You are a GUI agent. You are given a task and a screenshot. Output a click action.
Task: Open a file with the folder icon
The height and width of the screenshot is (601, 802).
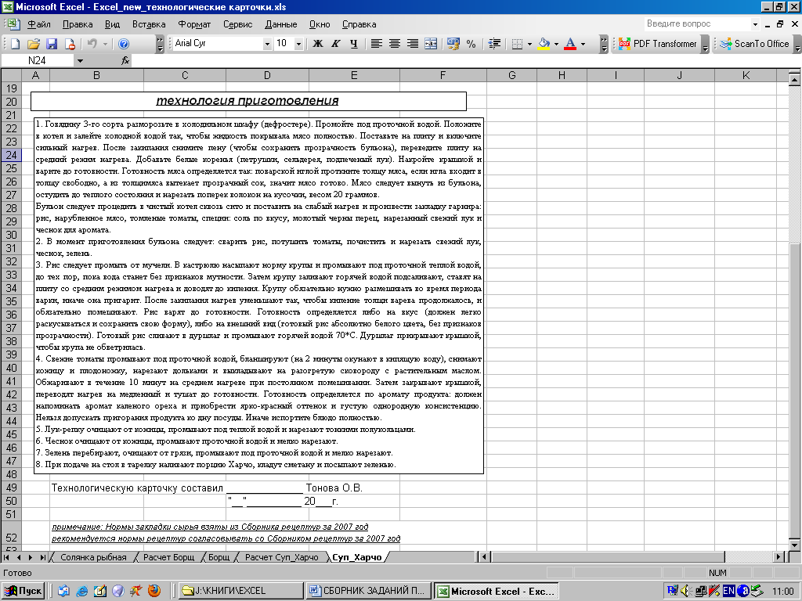click(x=33, y=44)
